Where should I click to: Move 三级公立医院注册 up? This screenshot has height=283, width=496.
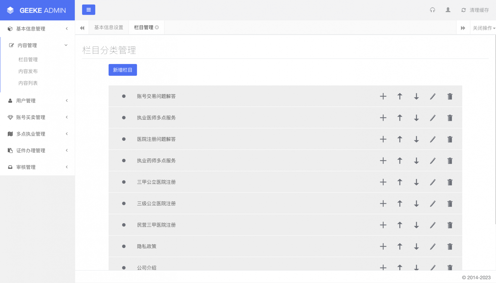(400, 203)
